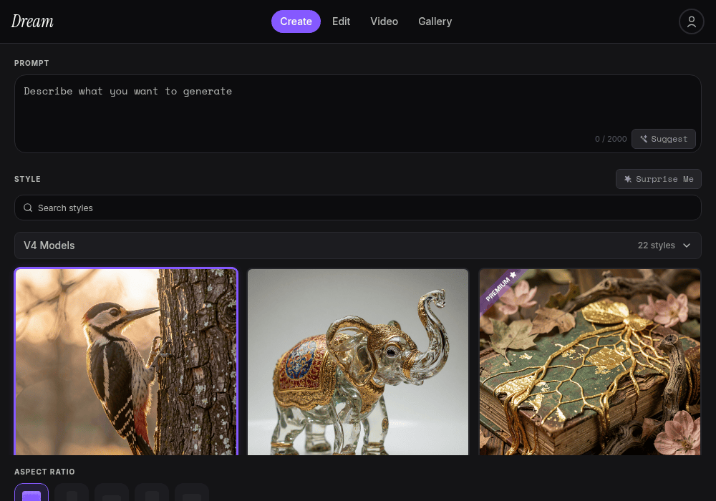Choose the fifth aspect ratio icon
716x501 pixels.
coord(192,492)
